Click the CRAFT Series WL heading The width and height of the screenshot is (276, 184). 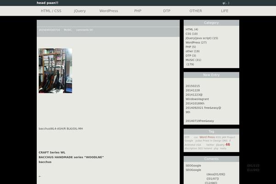click(52, 152)
